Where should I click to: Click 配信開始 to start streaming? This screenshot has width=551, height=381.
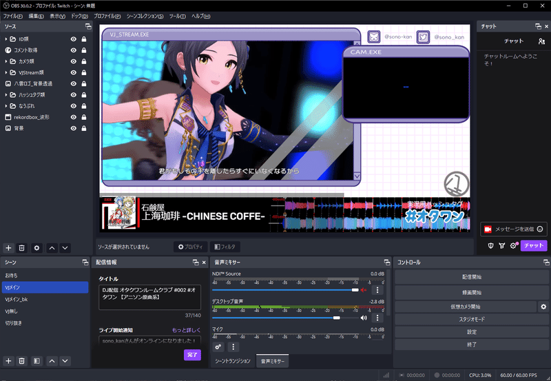[472, 277]
